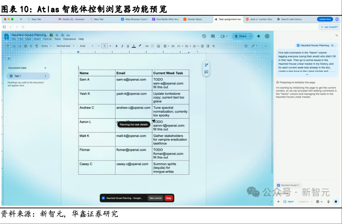
Task: Redo the last edit in Docs
Action: 20,46
